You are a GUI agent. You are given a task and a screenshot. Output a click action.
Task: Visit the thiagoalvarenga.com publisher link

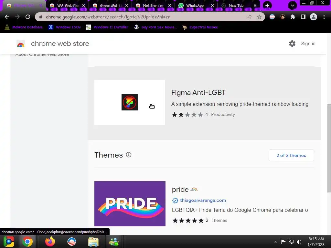pos(203,200)
